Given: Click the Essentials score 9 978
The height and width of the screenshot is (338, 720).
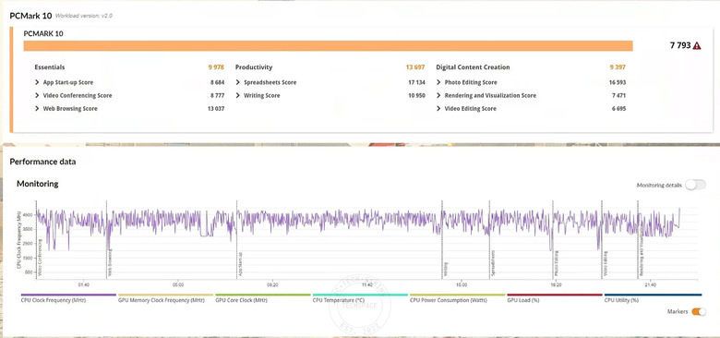Looking at the screenshot, I should (216, 67).
